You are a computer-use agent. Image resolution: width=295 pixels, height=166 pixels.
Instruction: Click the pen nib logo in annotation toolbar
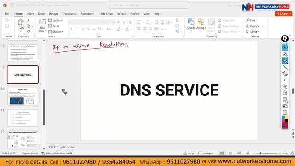click(x=285, y=39)
